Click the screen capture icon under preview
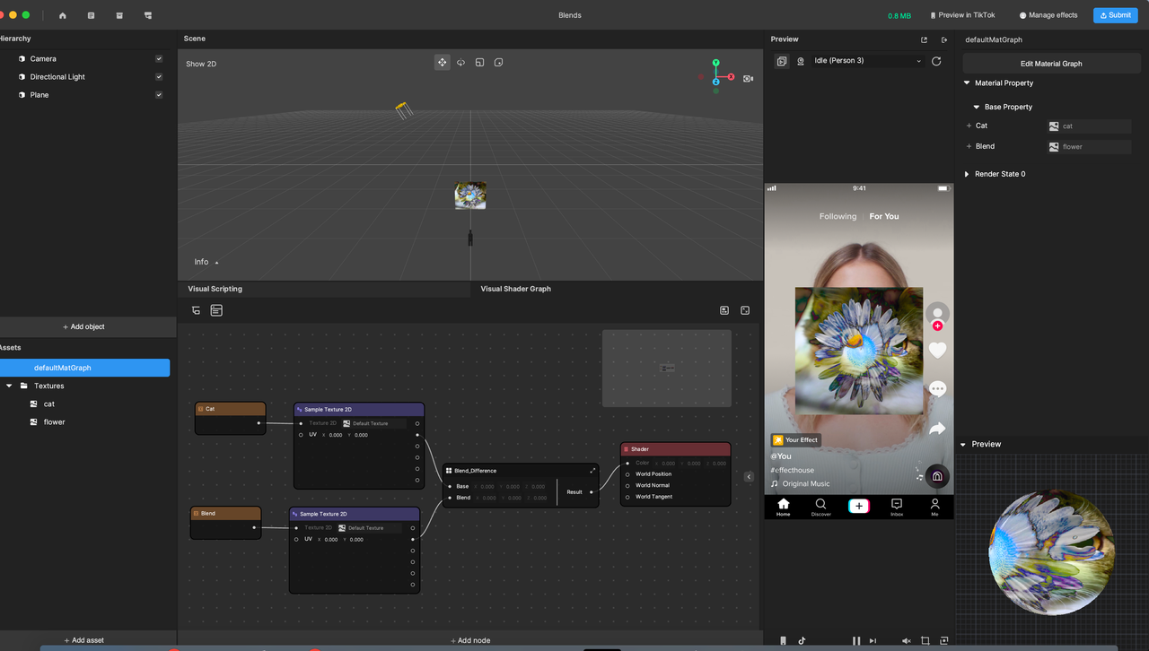 943,640
